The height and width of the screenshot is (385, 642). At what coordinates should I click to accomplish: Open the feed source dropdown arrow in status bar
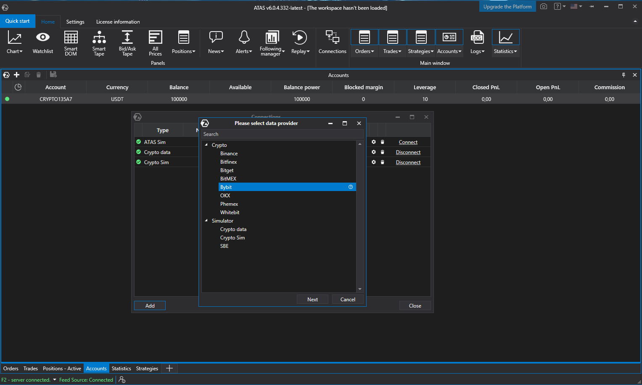pos(54,380)
